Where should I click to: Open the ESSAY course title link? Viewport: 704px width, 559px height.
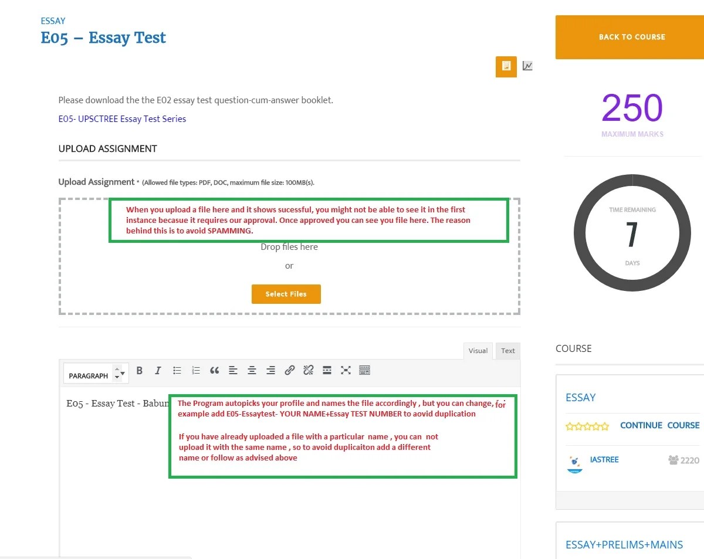tap(580, 398)
